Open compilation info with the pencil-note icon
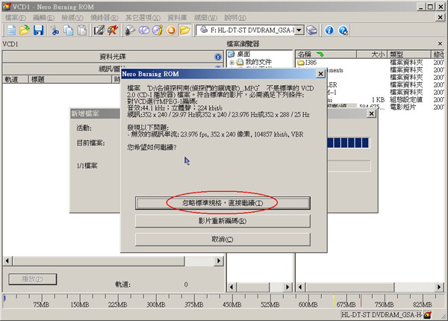Image resolution: width=448 pixels, height=321 pixels. 99,30
